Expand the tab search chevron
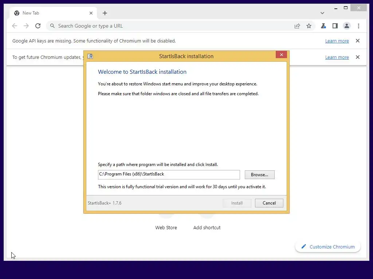 coord(322,13)
